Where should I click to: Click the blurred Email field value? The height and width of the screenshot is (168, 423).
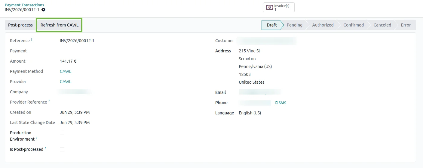tap(260, 92)
